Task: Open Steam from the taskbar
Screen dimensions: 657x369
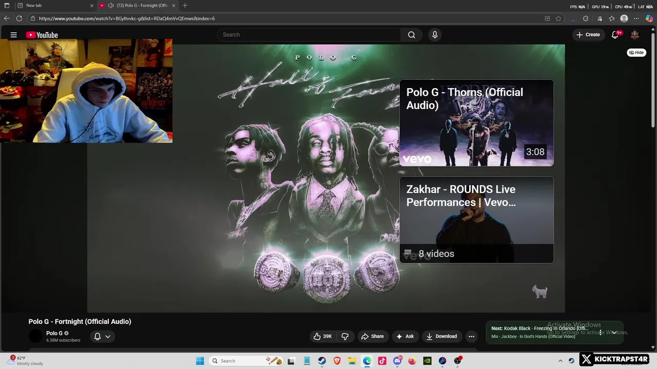Action: [322, 361]
